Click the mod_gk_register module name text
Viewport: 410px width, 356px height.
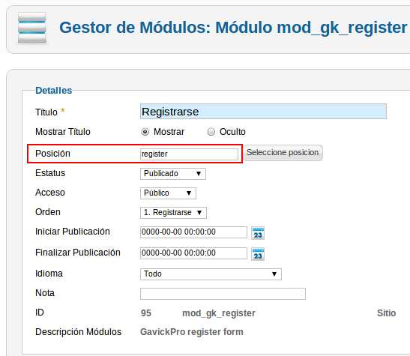click(219, 313)
